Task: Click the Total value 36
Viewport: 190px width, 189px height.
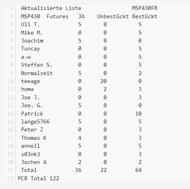Action: tap(78, 170)
